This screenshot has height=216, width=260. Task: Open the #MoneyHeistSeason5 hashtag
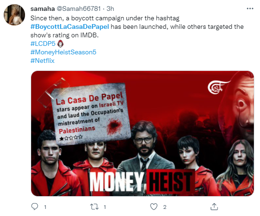pos(63,52)
